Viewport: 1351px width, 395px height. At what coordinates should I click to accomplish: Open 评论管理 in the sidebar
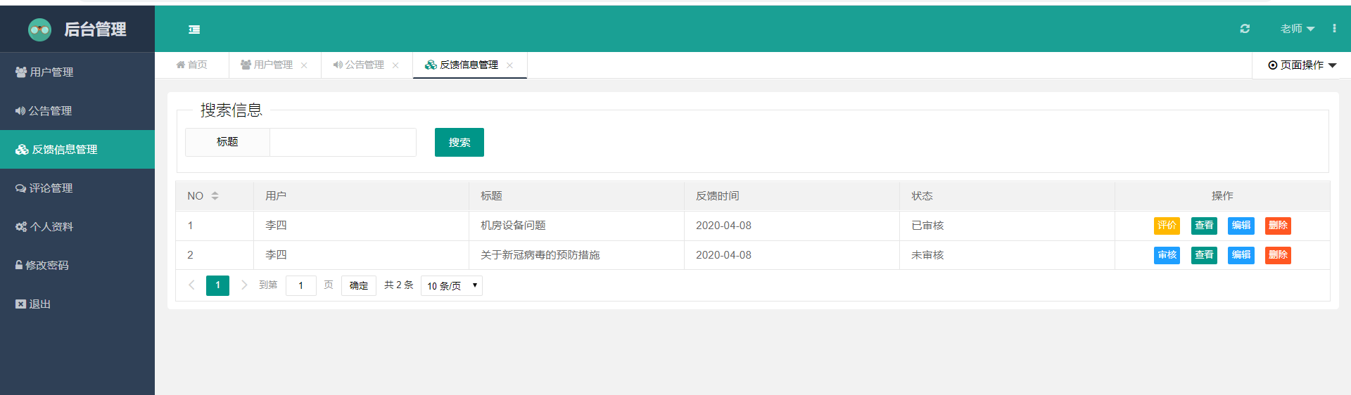(77, 188)
